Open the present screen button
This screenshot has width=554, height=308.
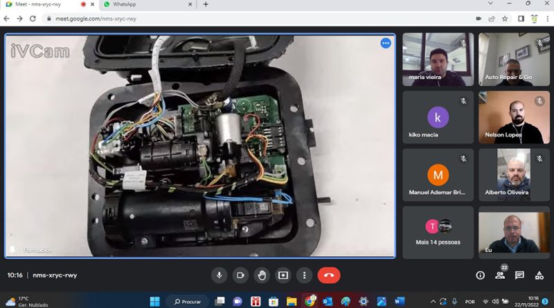point(283,275)
